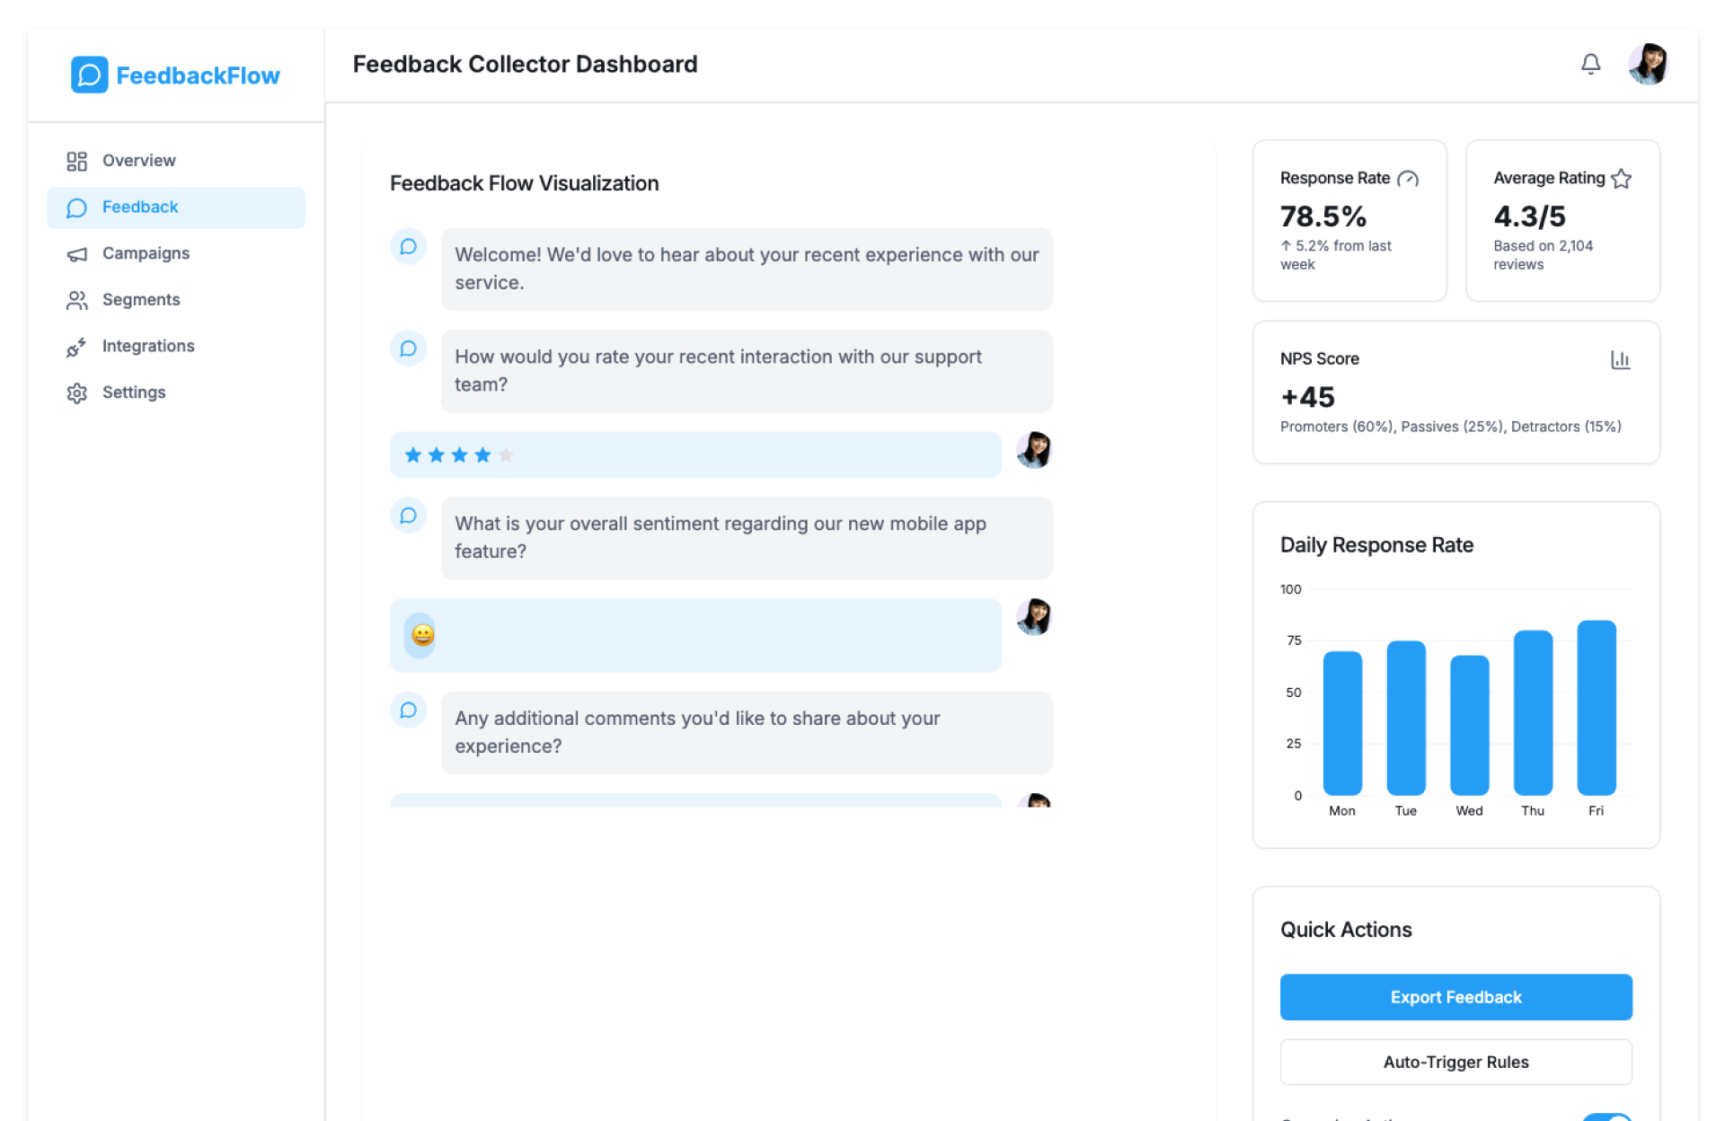Toggle the blue switch below Auto-Trigger Rules
The height and width of the screenshot is (1121, 1725).
[x=1607, y=1117]
